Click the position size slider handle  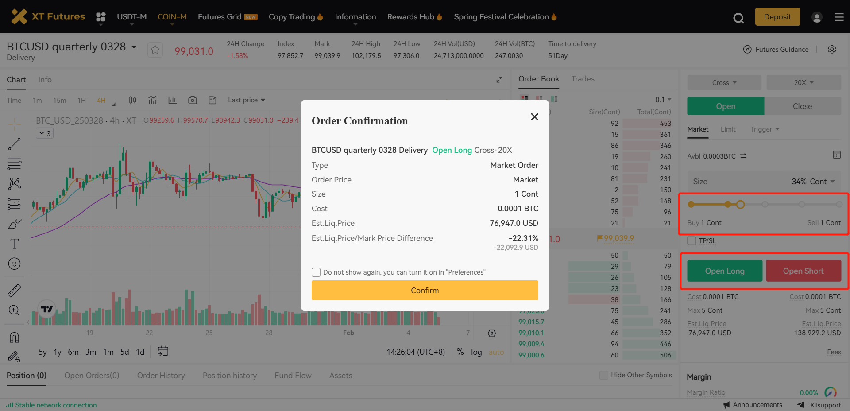point(740,204)
